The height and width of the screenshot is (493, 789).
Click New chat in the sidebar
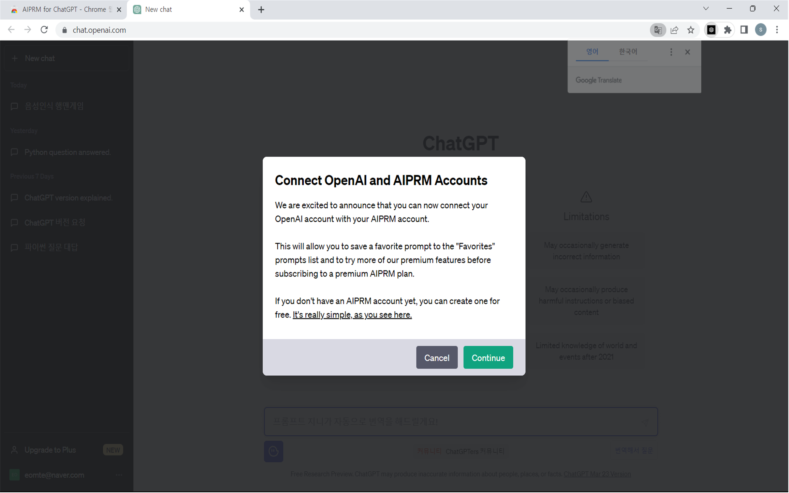pos(66,58)
